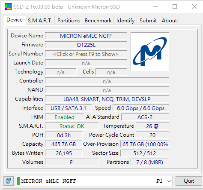The width and height of the screenshot is (203, 190).
Task: Show the About tab
Action: pyautogui.click(x=169, y=21)
